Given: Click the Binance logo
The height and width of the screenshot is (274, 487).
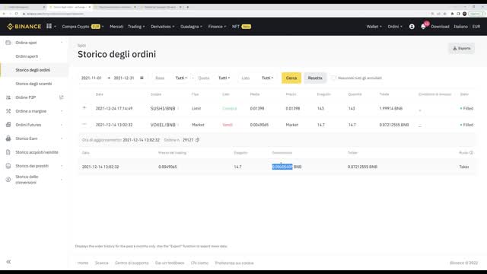Looking at the screenshot, I should coord(24,27).
